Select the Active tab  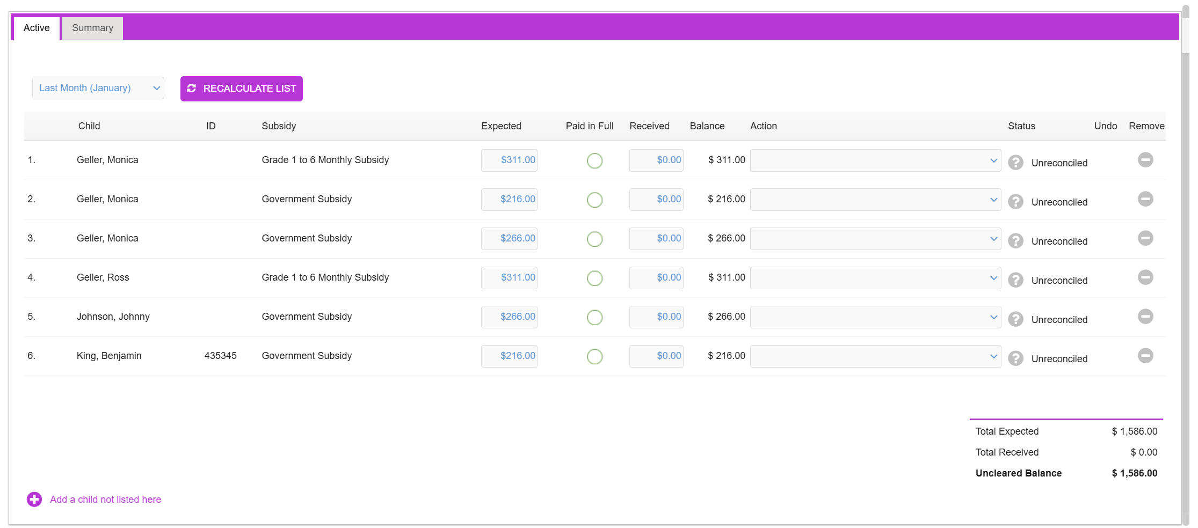click(37, 28)
